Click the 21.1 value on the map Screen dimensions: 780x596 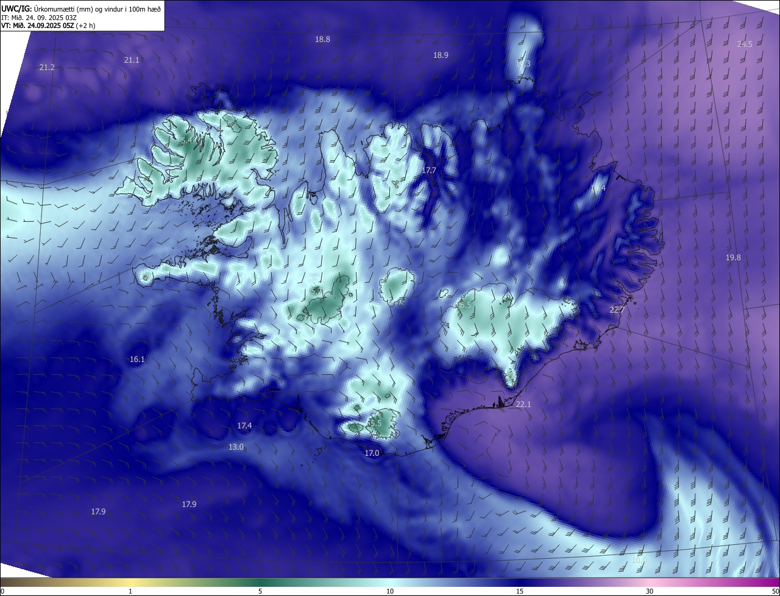tap(132, 60)
